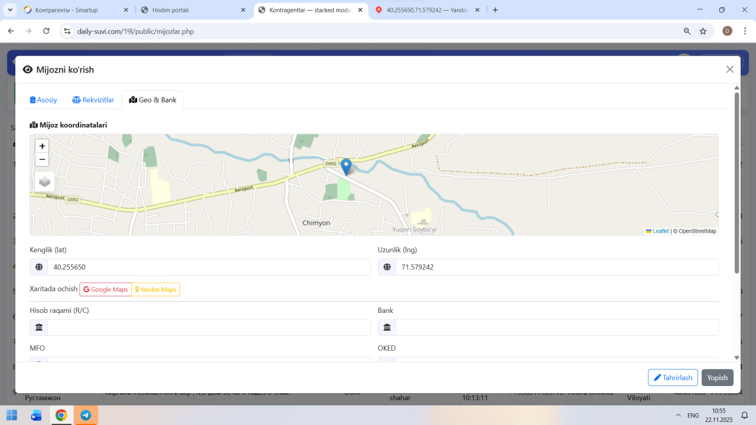Screen dimensions: 756x425
Task: Bookmark this page with the star icon
Action: [703, 31]
